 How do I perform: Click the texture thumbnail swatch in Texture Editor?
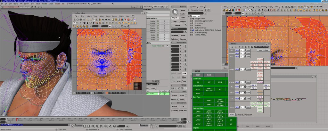tap(137, 86)
